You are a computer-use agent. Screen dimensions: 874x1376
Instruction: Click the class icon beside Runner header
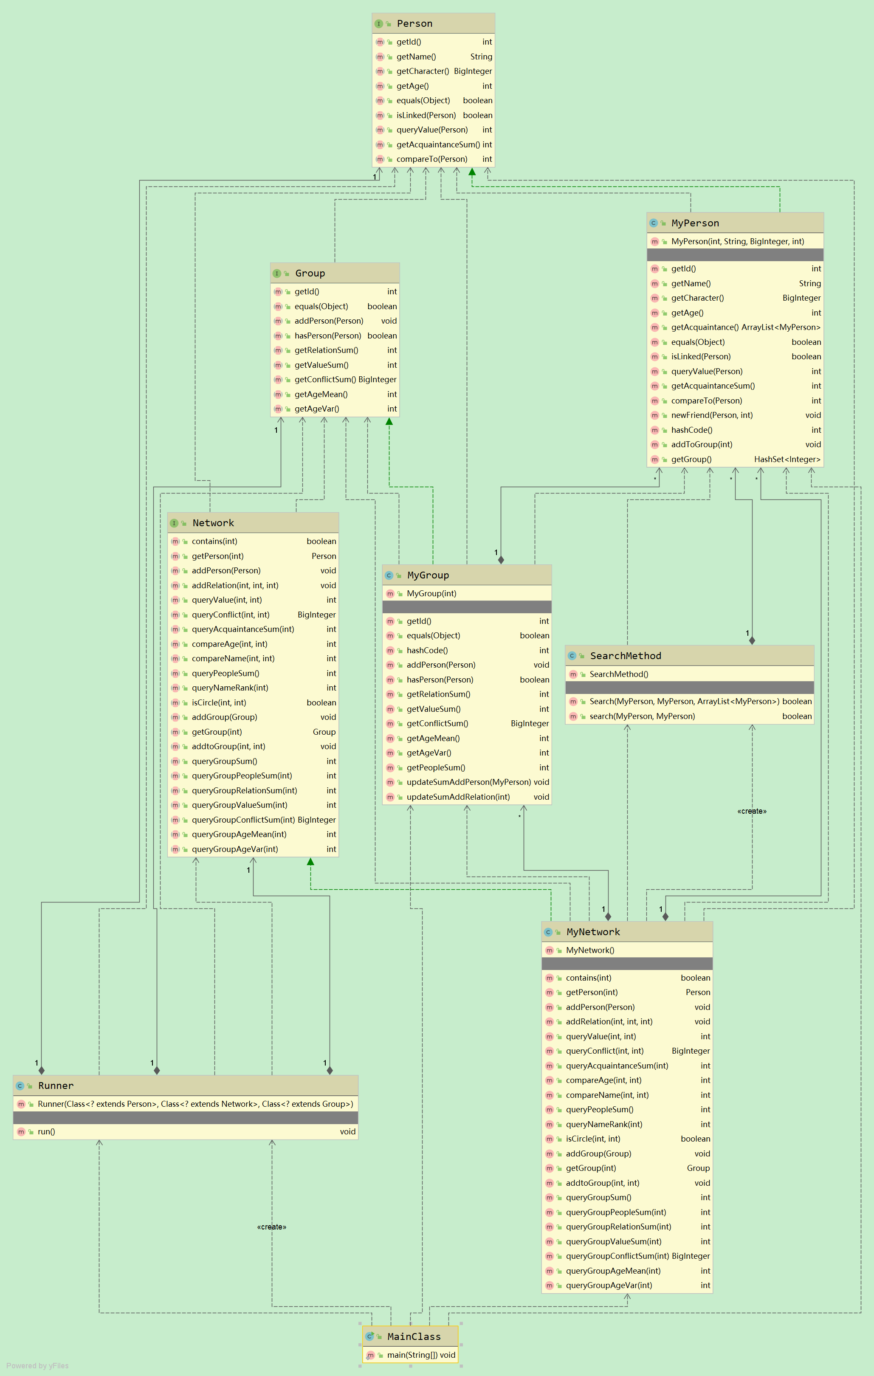(x=20, y=1086)
